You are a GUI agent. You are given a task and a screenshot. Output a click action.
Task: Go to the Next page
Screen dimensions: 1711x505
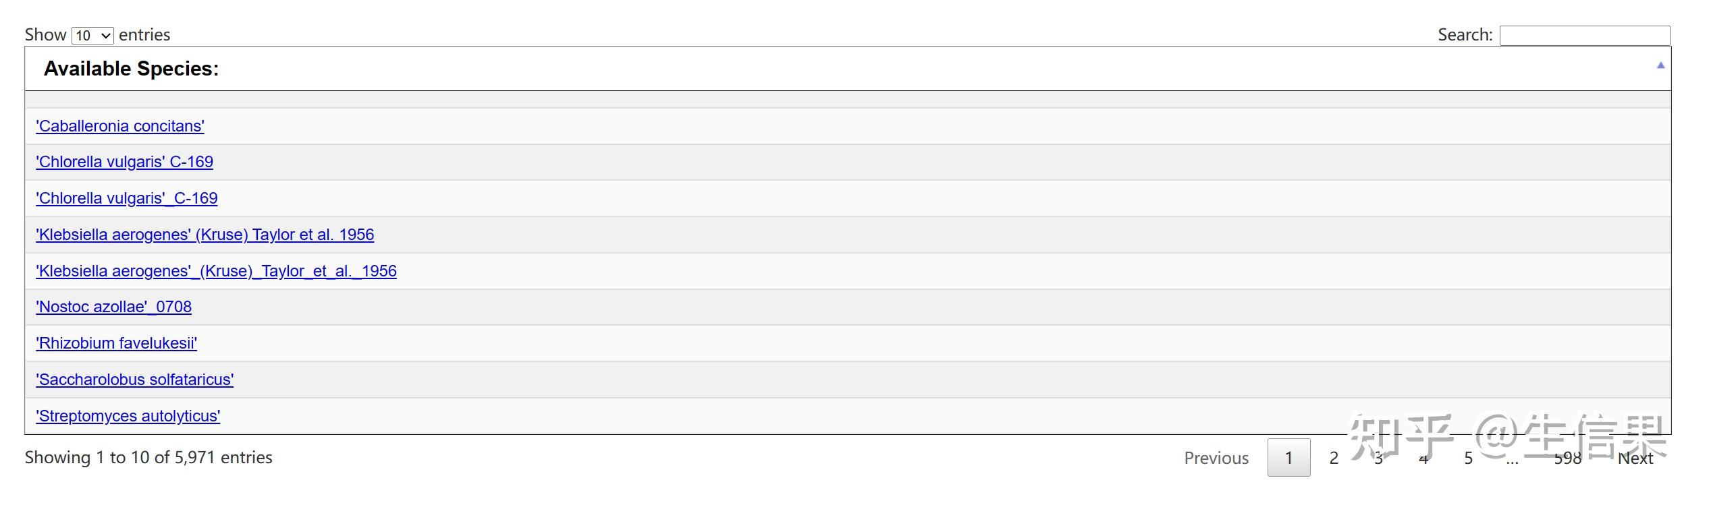pyautogui.click(x=1635, y=458)
